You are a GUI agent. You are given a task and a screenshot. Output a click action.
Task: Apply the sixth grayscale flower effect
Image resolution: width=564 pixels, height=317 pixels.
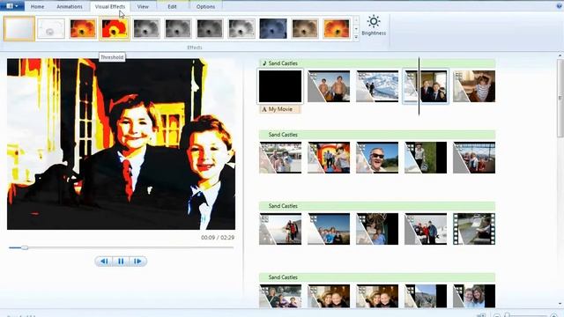click(178, 28)
